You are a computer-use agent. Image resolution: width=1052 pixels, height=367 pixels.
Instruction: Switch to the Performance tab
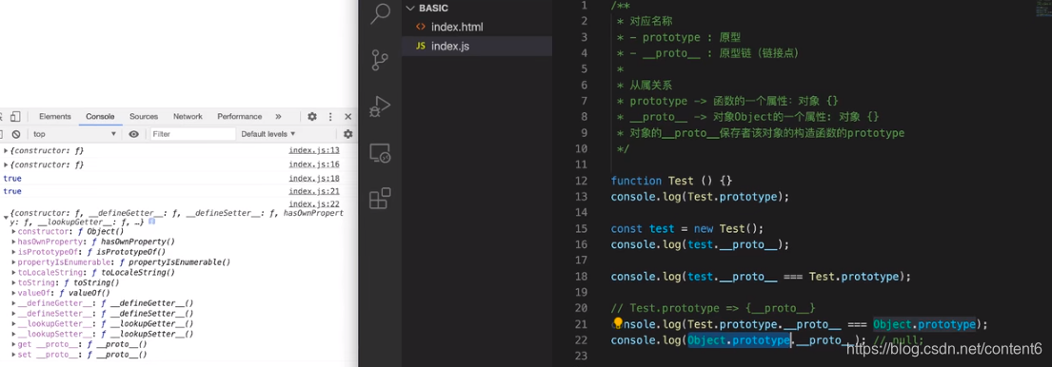click(240, 117)
